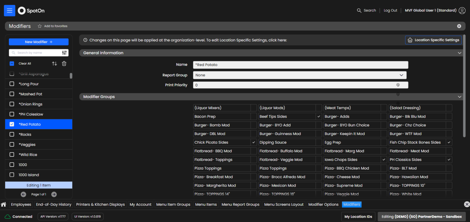Viewport: 470px width, 222px height.
Task: Check the *Onion Rings checkbox
Action: tap(12, 104)
